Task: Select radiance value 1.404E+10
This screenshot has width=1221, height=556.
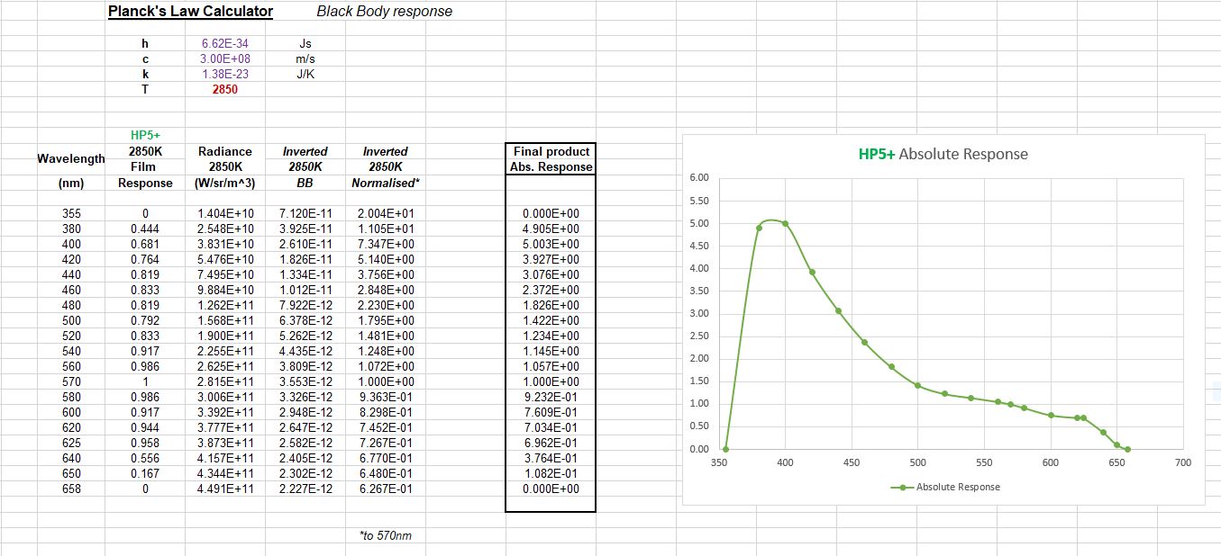Action: tap(225, 213)
